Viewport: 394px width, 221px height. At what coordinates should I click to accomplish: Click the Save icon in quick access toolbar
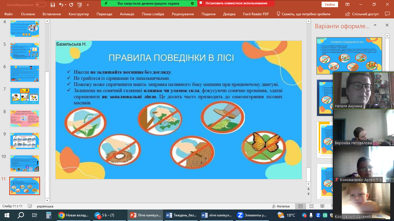click(x=52, y=5)
